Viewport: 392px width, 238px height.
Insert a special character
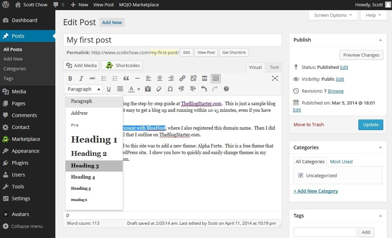click(170, 89)
